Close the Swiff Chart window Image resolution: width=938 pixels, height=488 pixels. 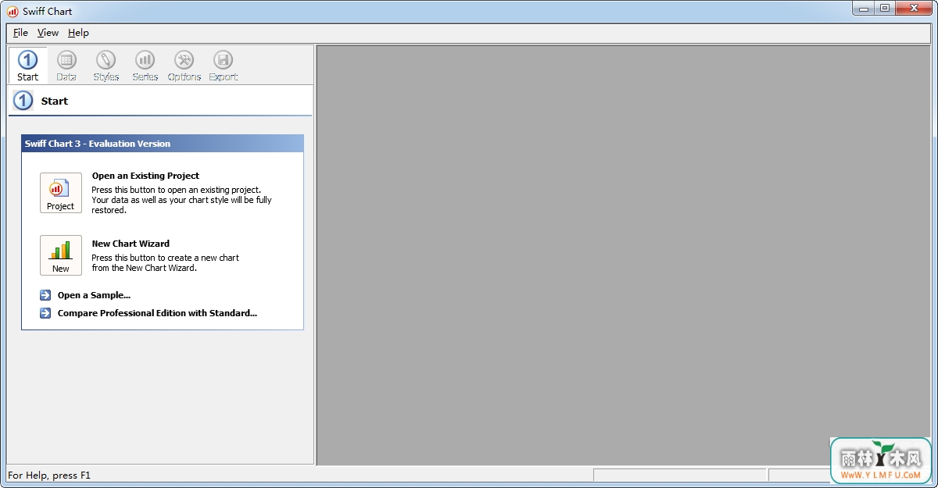point(913,9)
